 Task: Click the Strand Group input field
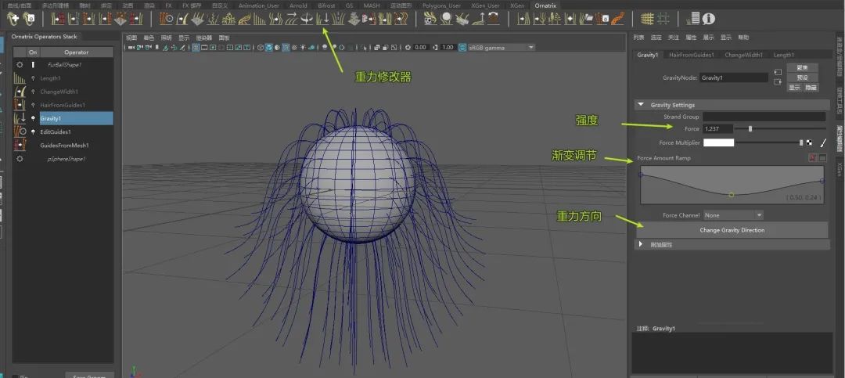tap(764, 117)
